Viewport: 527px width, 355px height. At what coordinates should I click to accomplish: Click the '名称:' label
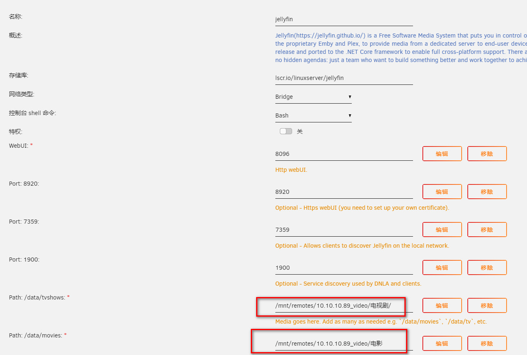(16, 17)
